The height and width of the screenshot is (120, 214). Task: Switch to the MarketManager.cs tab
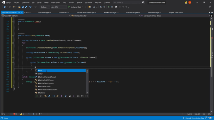(111, 12)
